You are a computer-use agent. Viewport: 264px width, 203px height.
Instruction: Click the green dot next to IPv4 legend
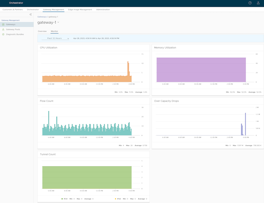[x=62, y=199]
